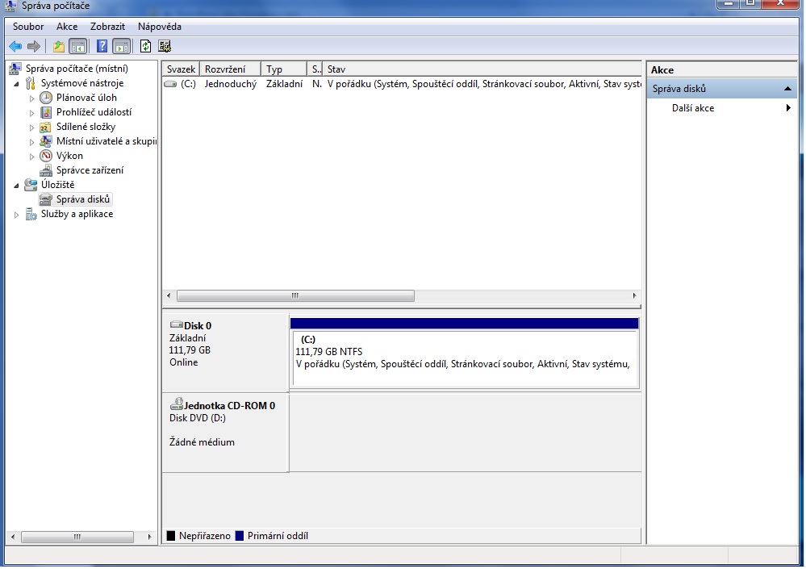The image size is (806, 569).
Task: Collapse the Systémové nástroje tree node
Action: tap(16, 84)
